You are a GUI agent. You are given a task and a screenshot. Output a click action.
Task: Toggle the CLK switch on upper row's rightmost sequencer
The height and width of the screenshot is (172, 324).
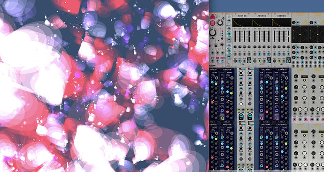pyautogui.click(x=277, y=75)
